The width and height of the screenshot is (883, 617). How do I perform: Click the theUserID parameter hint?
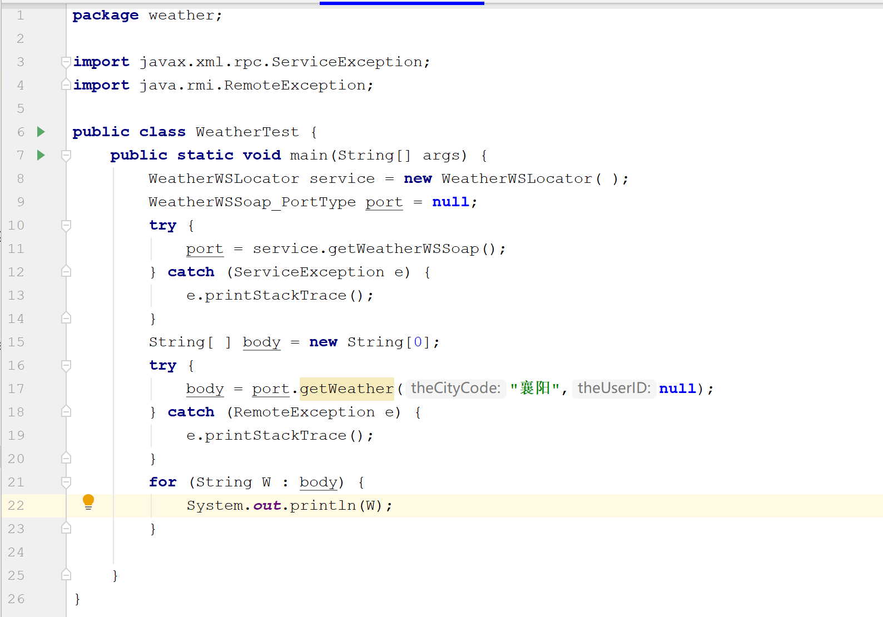[x=614, y=388]
